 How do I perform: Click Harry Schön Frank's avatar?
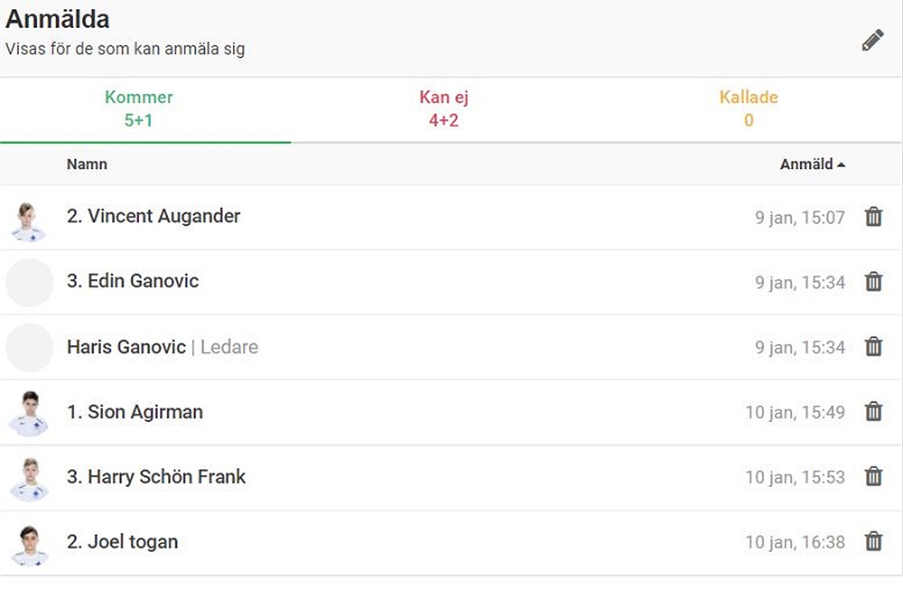click(x=29, y=480)
